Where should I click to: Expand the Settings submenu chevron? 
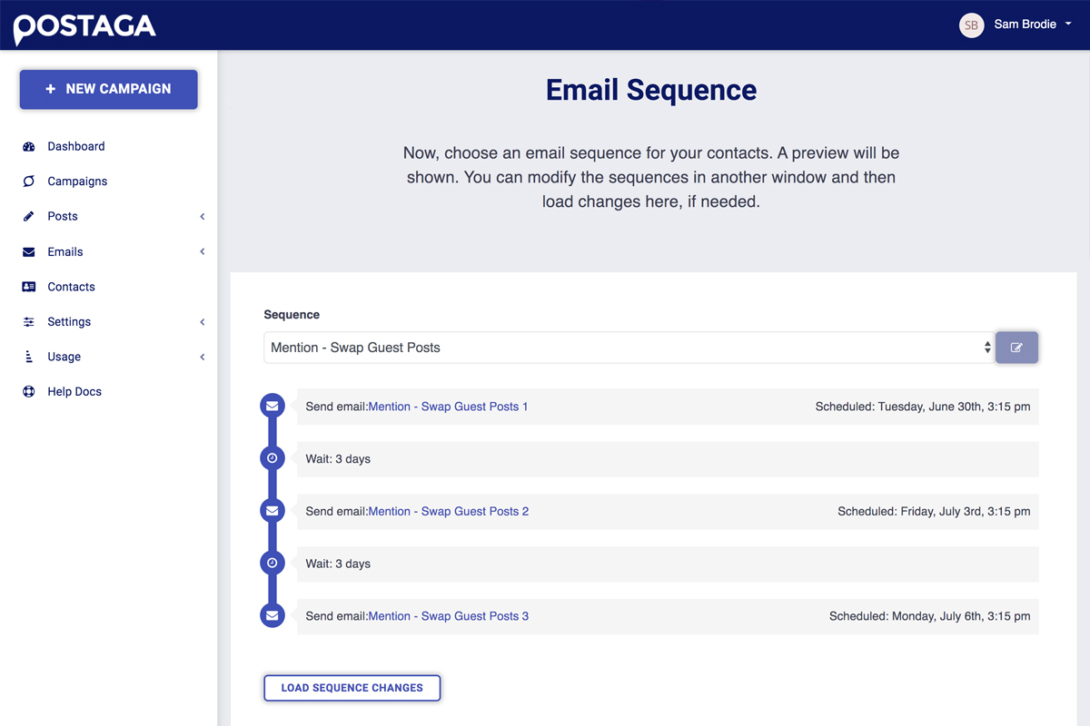coord(203,322)
